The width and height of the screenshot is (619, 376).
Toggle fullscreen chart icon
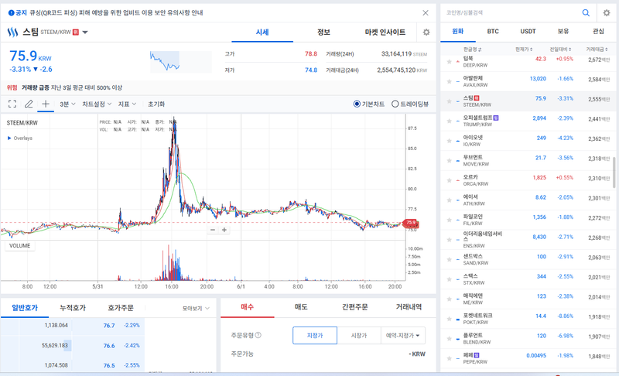pos(12,104)
